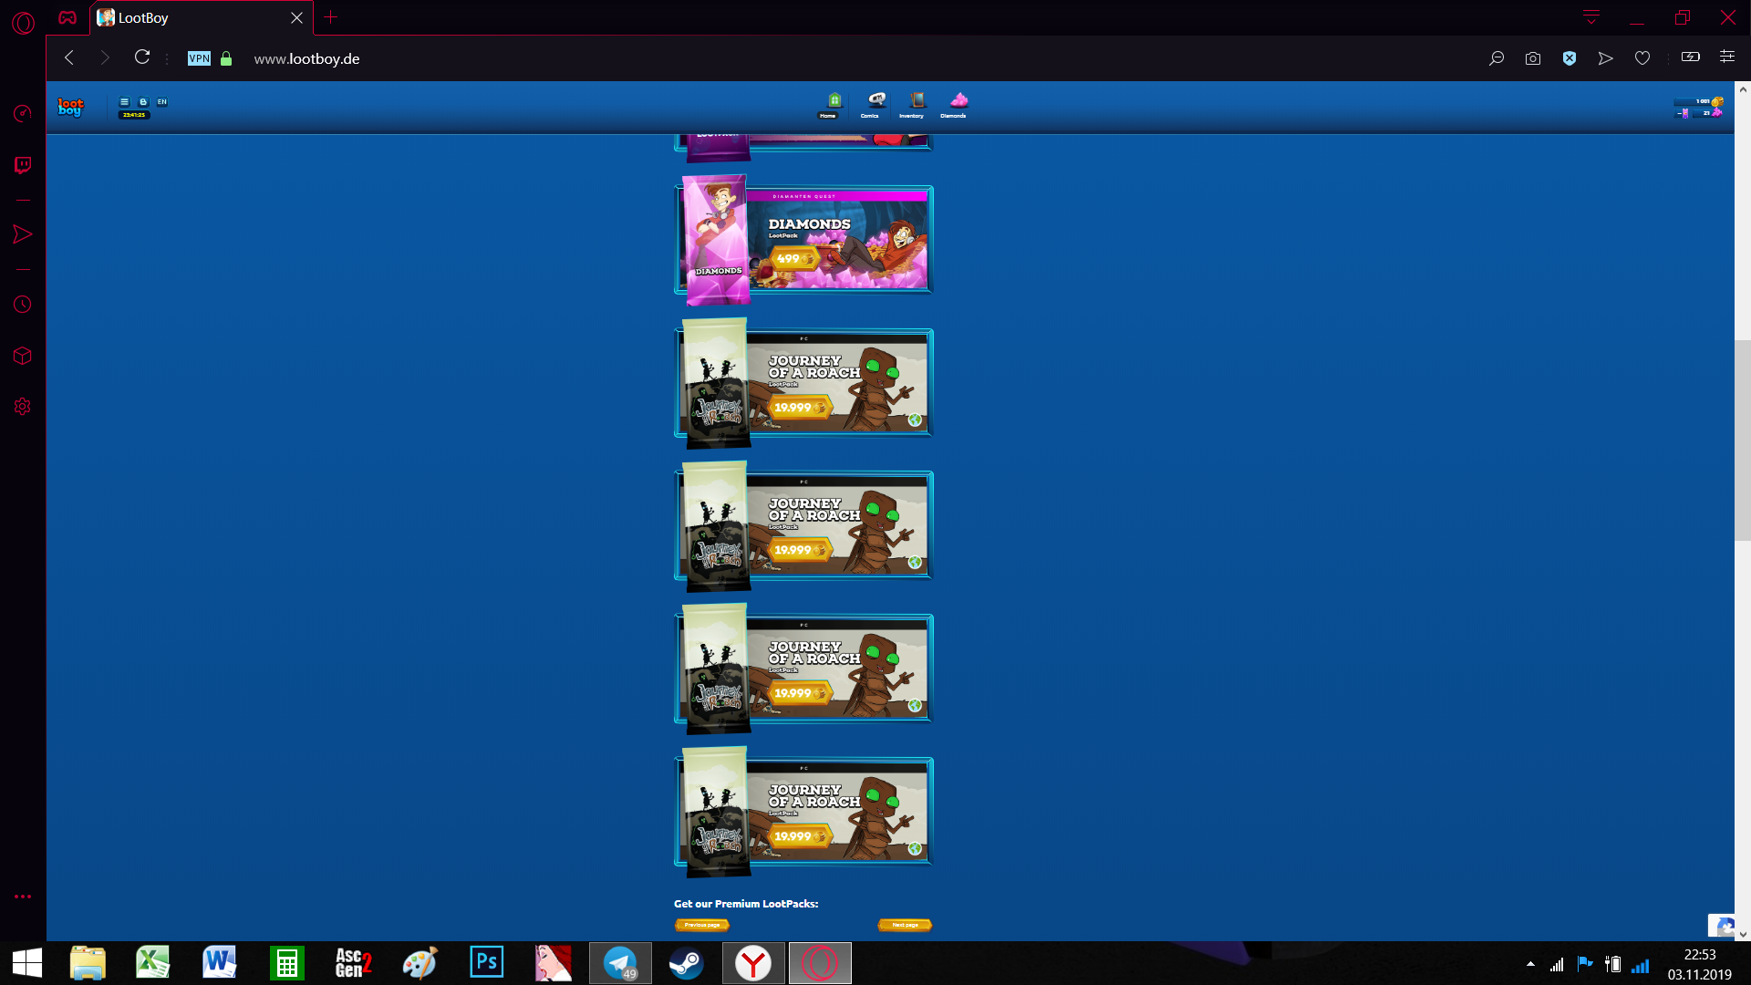Select the LootBoy browser tab

click(x=201, y=18)
